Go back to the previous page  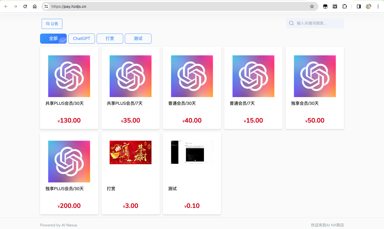click(6, 6)
